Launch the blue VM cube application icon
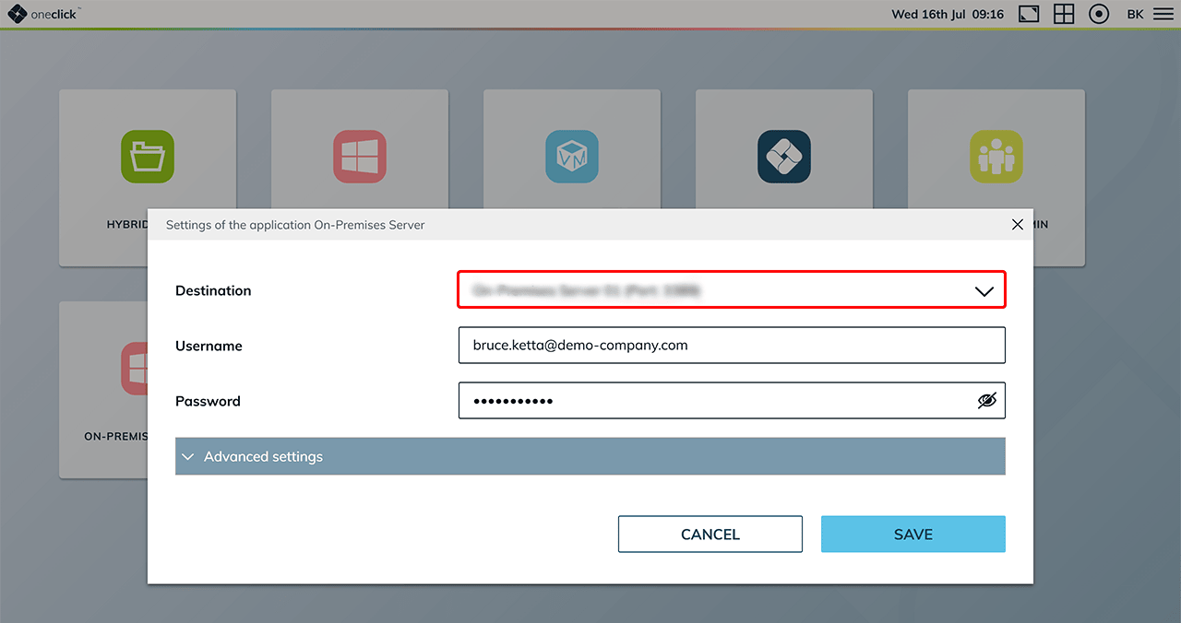Image resolution: width=1181 pixels, height=623 pixels. pos(572,157)
